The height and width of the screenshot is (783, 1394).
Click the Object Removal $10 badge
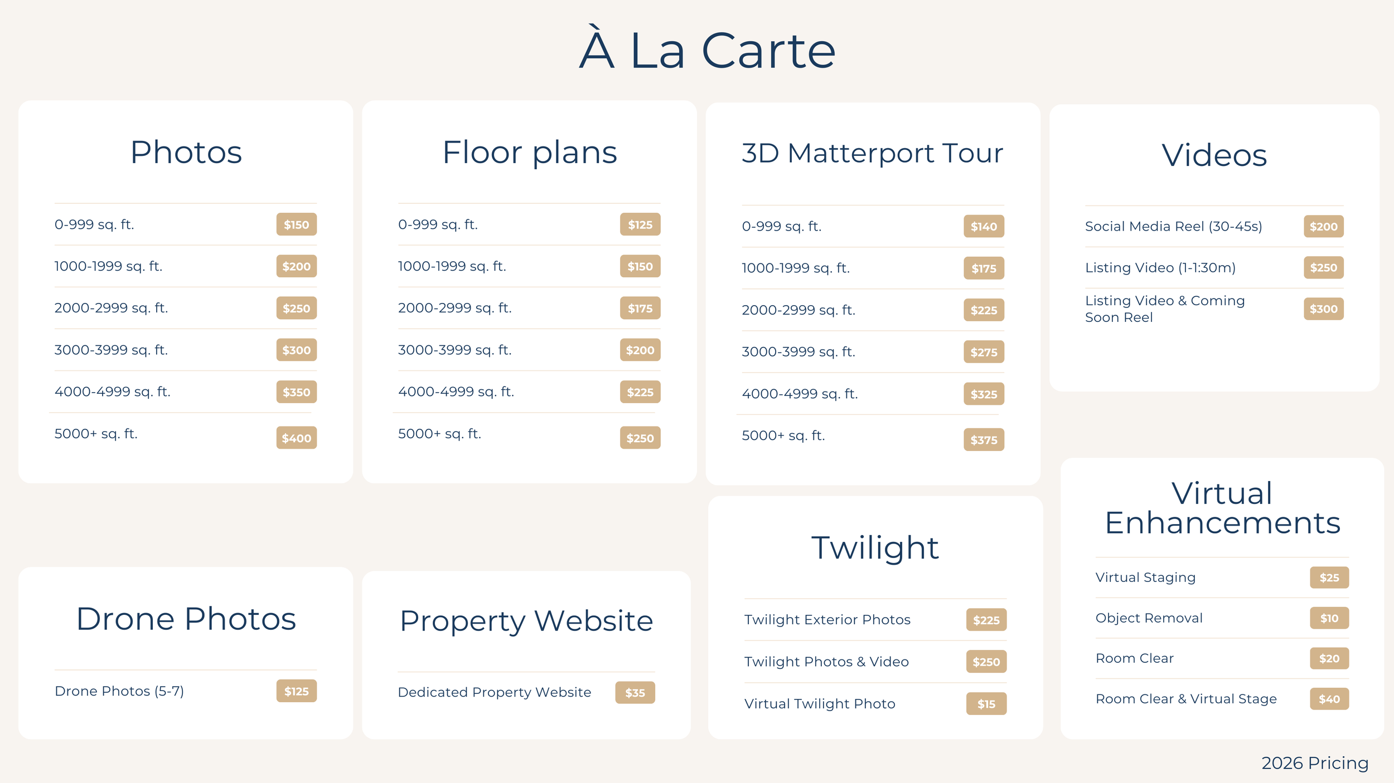(1329, 618)
